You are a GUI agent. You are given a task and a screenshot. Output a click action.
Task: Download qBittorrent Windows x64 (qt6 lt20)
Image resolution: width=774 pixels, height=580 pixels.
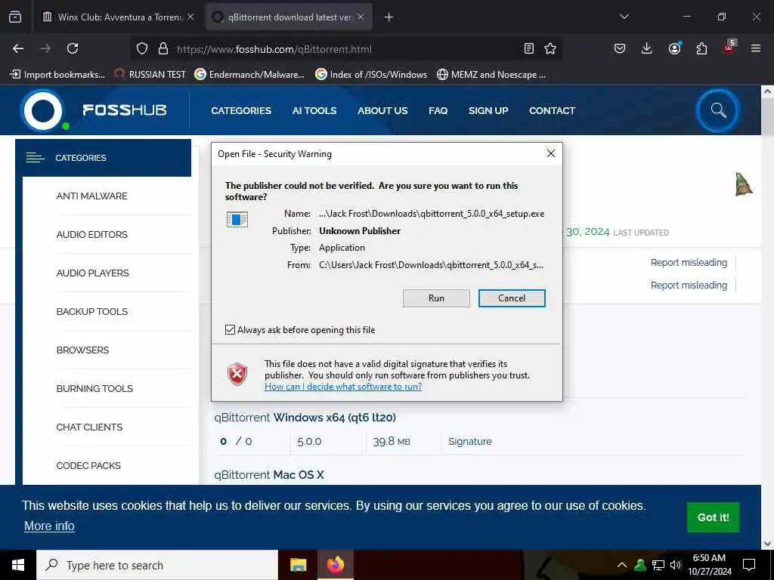(x=305, y=417)
